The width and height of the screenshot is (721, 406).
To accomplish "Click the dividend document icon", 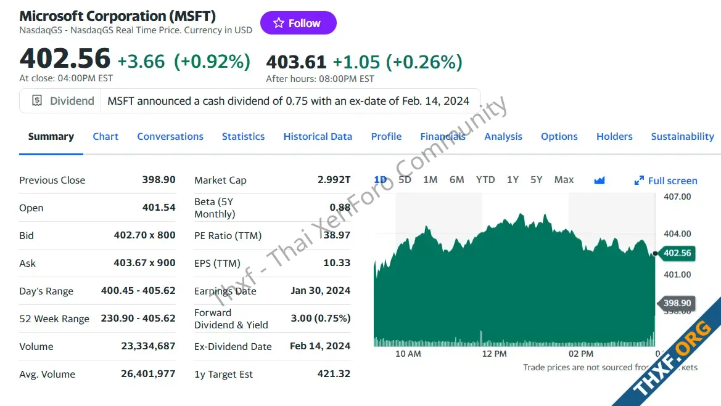I will pyautogui.click(x=37, y=101).
